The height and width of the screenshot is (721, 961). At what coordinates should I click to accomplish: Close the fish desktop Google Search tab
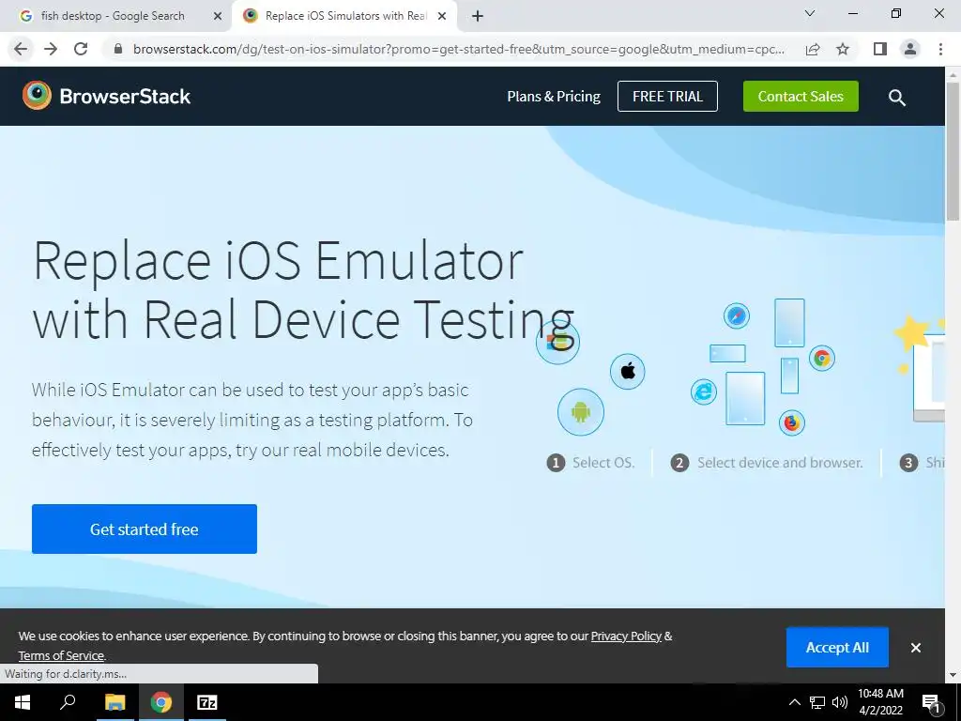coord(218,16)
